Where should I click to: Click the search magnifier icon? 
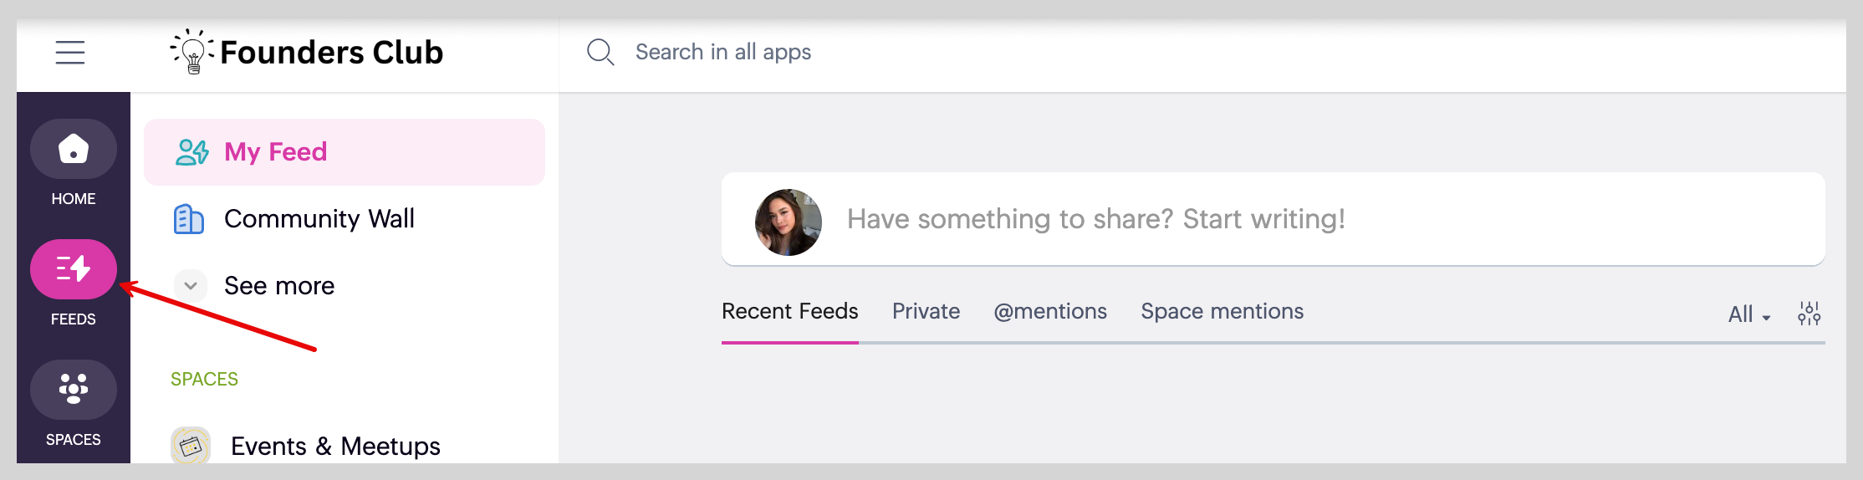click(x=600, y=53)
